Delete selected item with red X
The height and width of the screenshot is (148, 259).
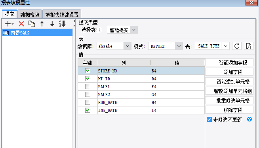[x=21, y=24]
